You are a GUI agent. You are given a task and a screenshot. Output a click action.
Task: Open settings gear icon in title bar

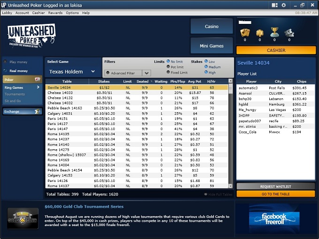[x=283, y=5]
